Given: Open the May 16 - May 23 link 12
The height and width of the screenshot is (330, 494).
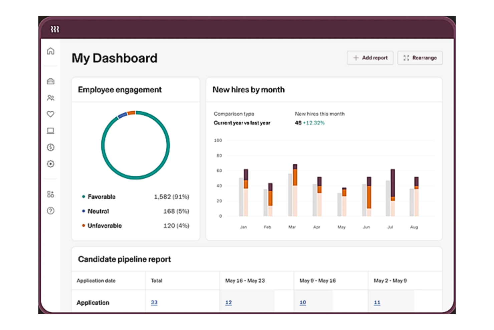Looking at the screenshot, I should pyautogui.click(x=228, y=302).
